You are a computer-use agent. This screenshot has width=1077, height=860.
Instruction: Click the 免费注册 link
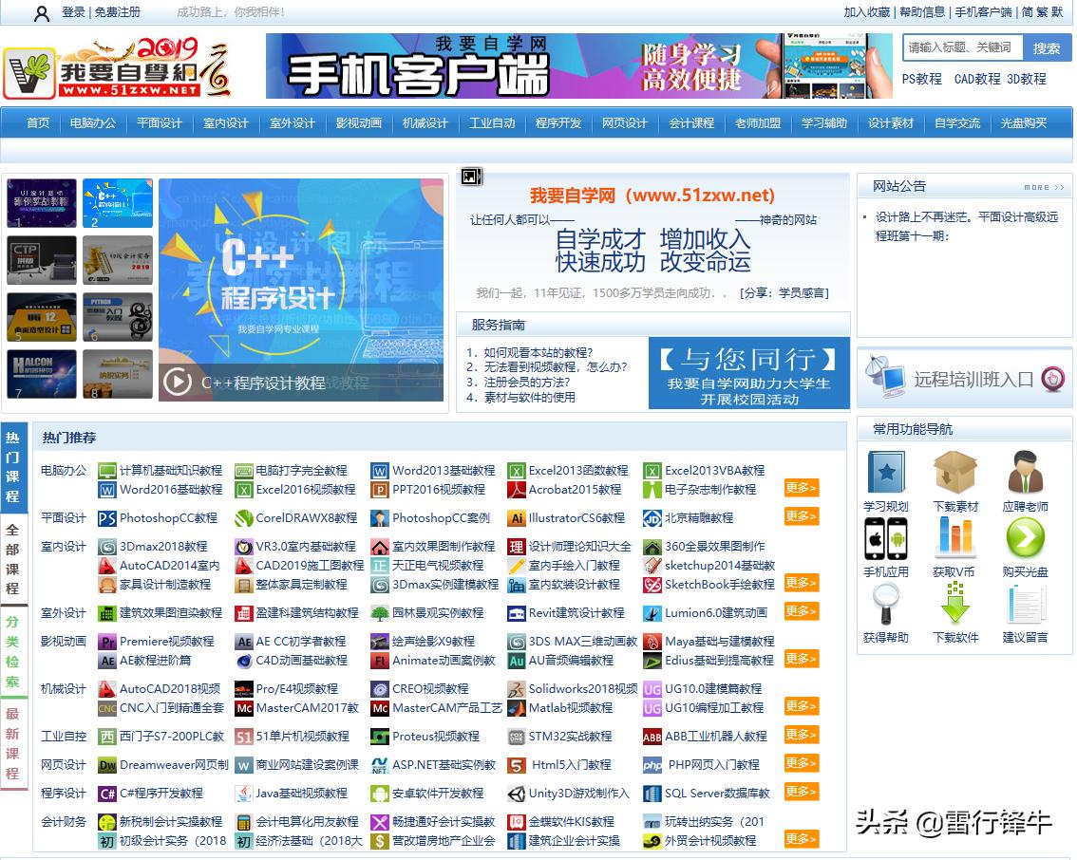click(x=118, y=12)
